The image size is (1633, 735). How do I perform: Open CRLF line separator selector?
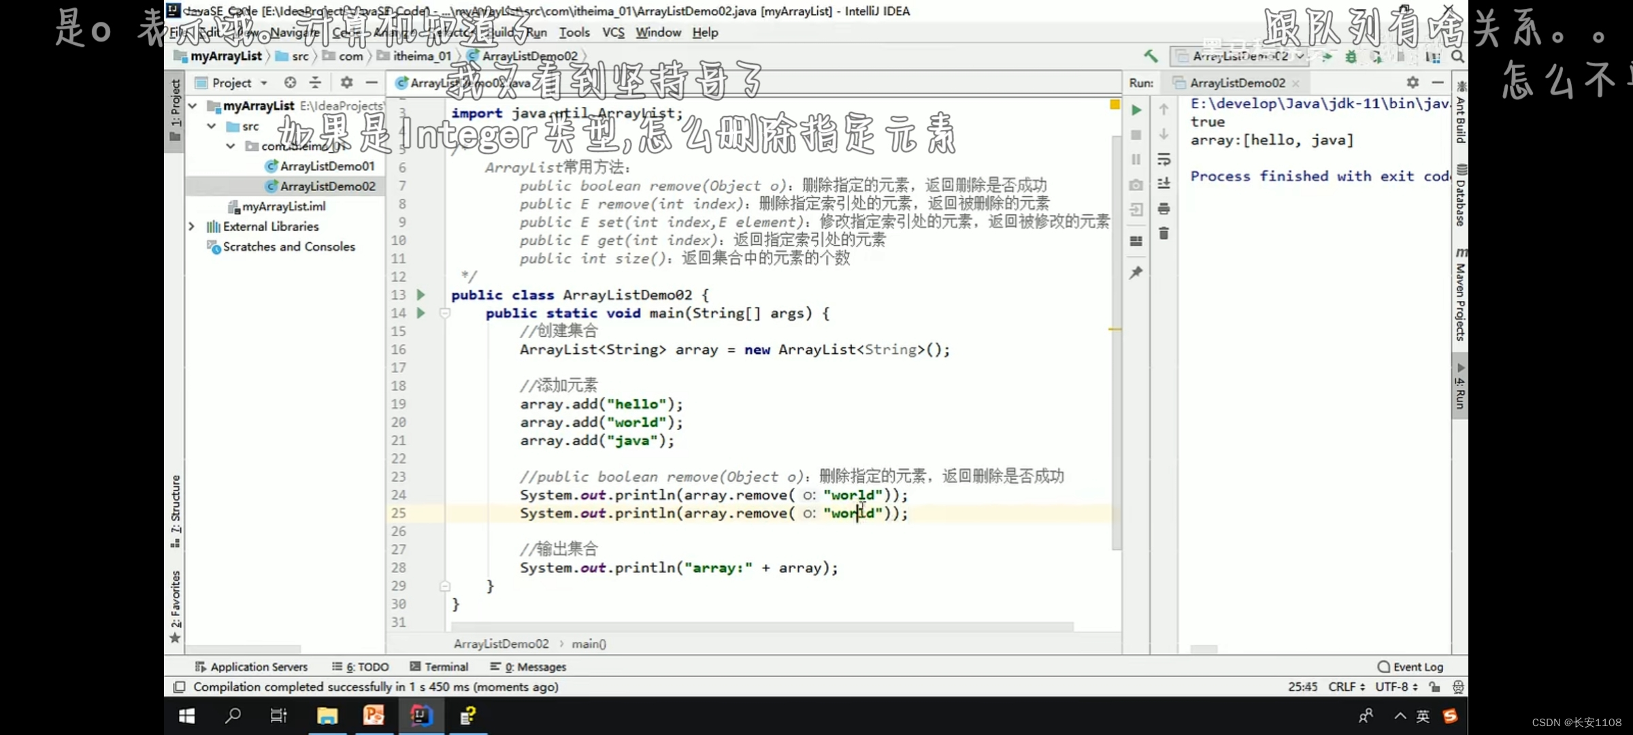pos(1347,687)
